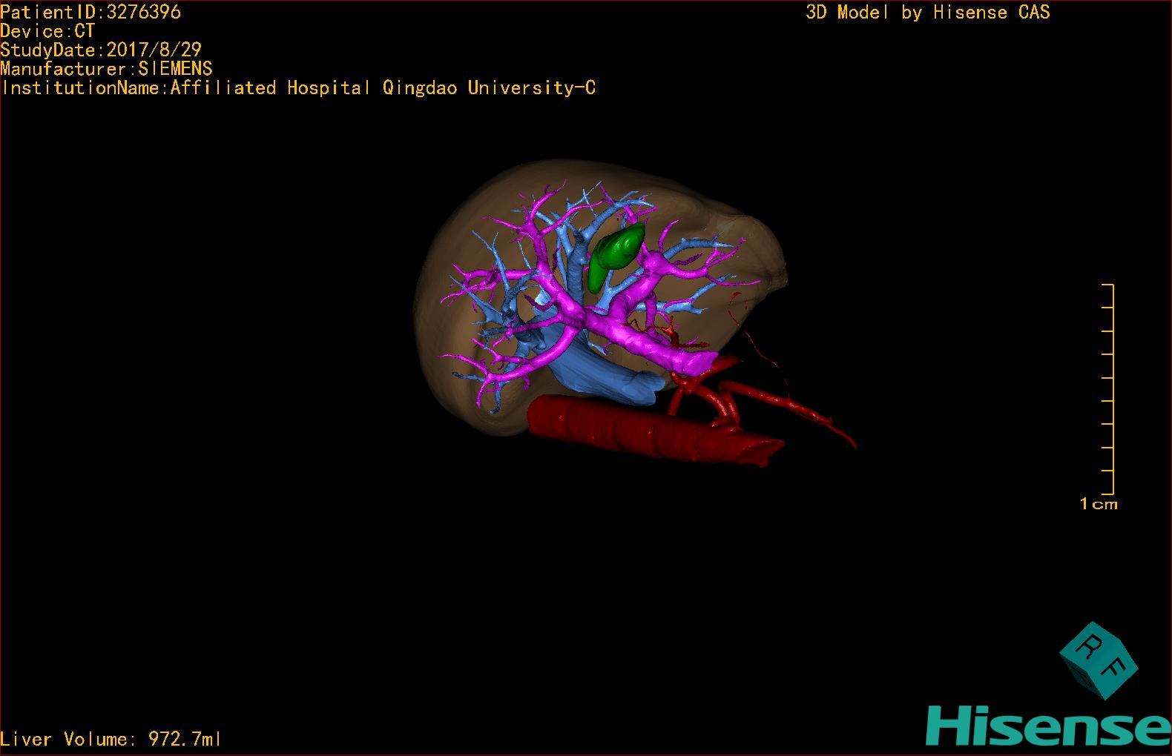Click the green tumor model
Screen dimensions: 1172x756
(616, 257)
